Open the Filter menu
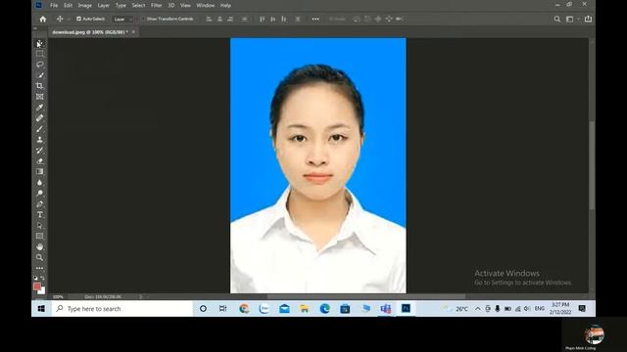The image size is (627, 352). click(157, 5)
